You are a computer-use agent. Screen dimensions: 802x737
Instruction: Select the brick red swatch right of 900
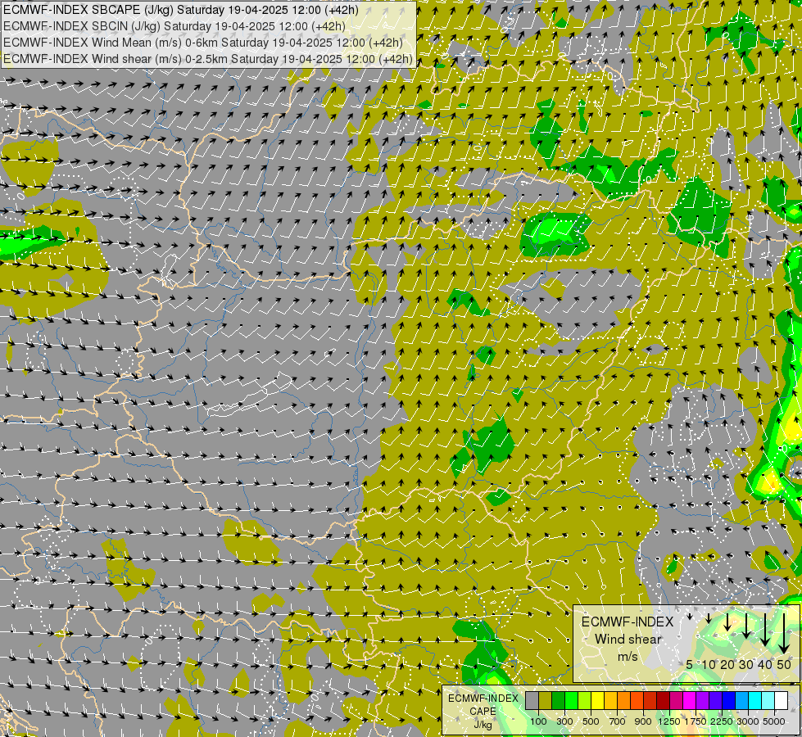650,700
